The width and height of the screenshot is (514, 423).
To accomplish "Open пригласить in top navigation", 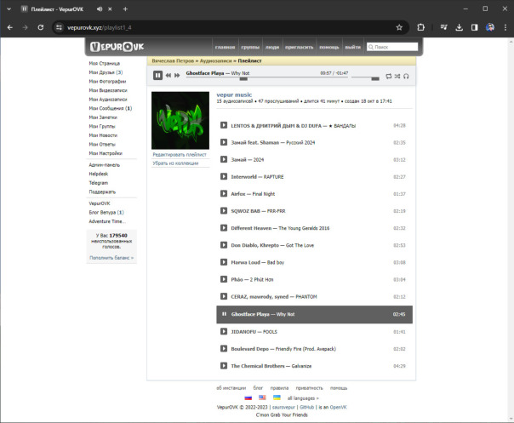I will click(x=299, y=47).
